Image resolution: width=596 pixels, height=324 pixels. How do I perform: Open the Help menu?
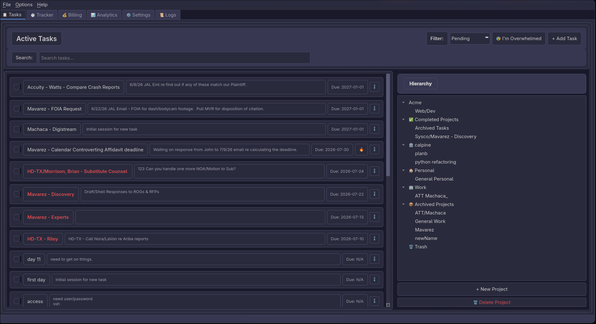(x=42, y=4)
